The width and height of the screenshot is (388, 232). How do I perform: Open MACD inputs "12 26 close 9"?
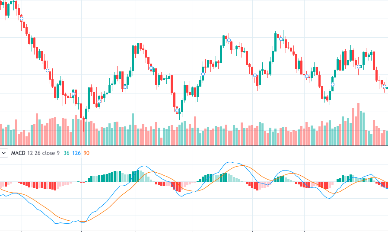click(x=43, y=153)
